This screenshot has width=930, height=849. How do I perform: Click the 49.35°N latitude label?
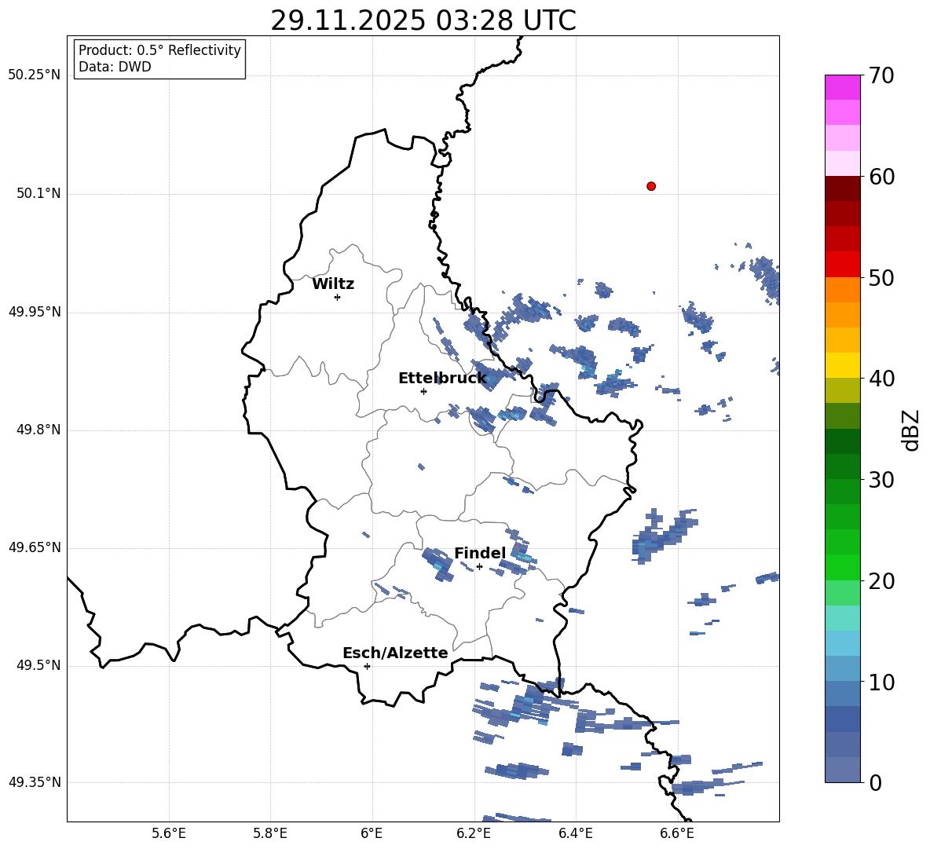pos(35,782)
